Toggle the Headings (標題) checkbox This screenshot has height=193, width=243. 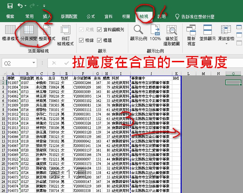click(x=100, y=40)
